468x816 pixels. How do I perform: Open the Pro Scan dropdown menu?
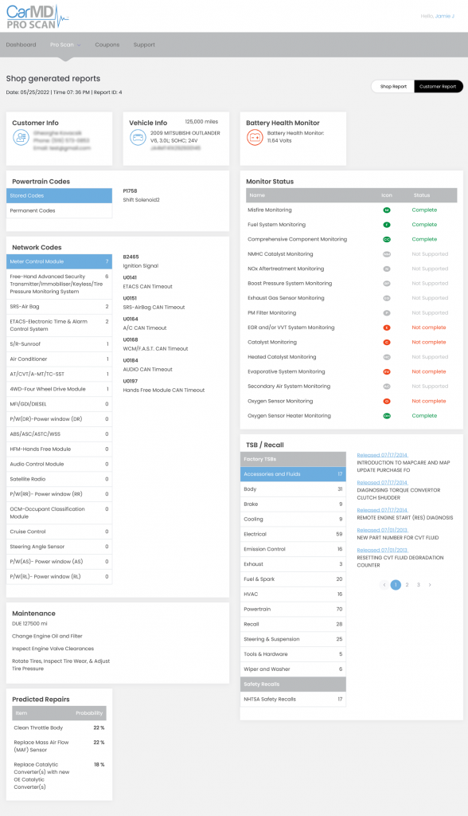[x=65, y=45]
